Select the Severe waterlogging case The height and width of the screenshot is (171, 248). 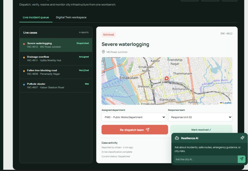tap(56, 45)
